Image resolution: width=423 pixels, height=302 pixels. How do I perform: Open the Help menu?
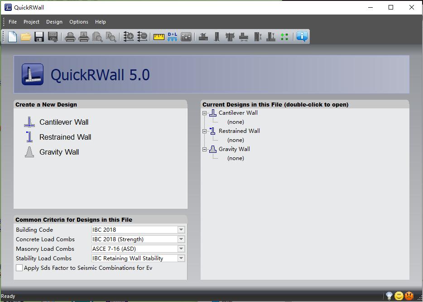(x=101, y=22)
